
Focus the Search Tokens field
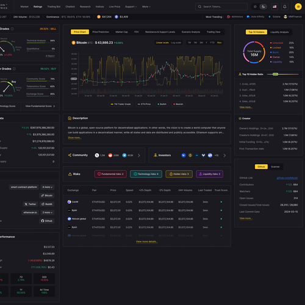[x=221, y=7]
